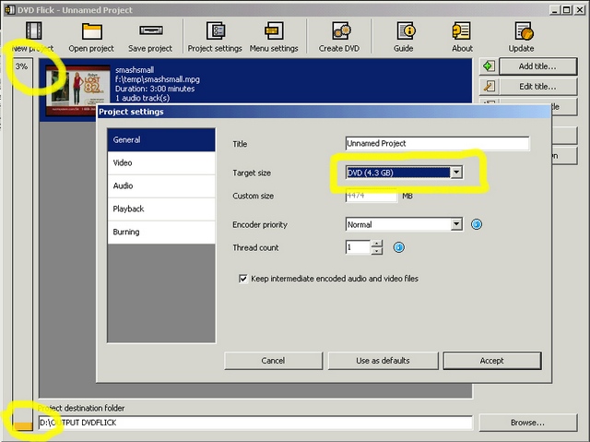590x442 pixels.
Task: Open the Target size dropdown
Action: click(456, 173)
